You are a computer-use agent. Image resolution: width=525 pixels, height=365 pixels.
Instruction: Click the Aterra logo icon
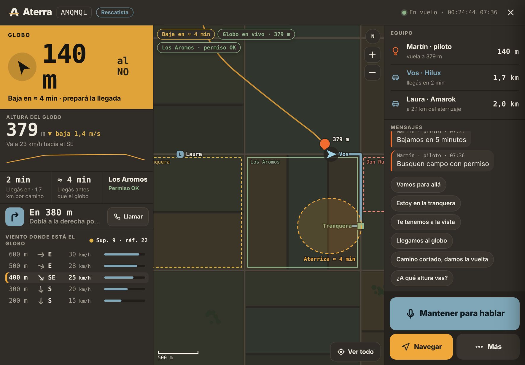point(14,12)
